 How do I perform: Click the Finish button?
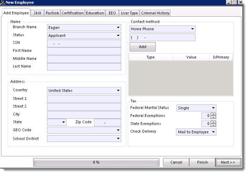tap(202, 162)
